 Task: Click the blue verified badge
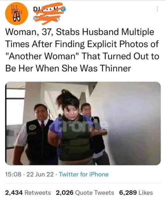64,9
